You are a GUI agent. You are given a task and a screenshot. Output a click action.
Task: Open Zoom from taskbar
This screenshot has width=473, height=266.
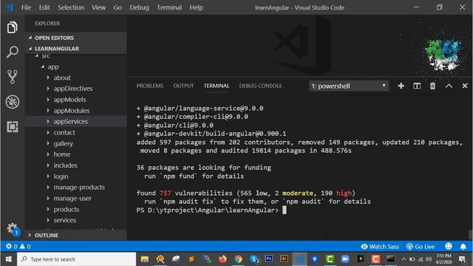345,259
